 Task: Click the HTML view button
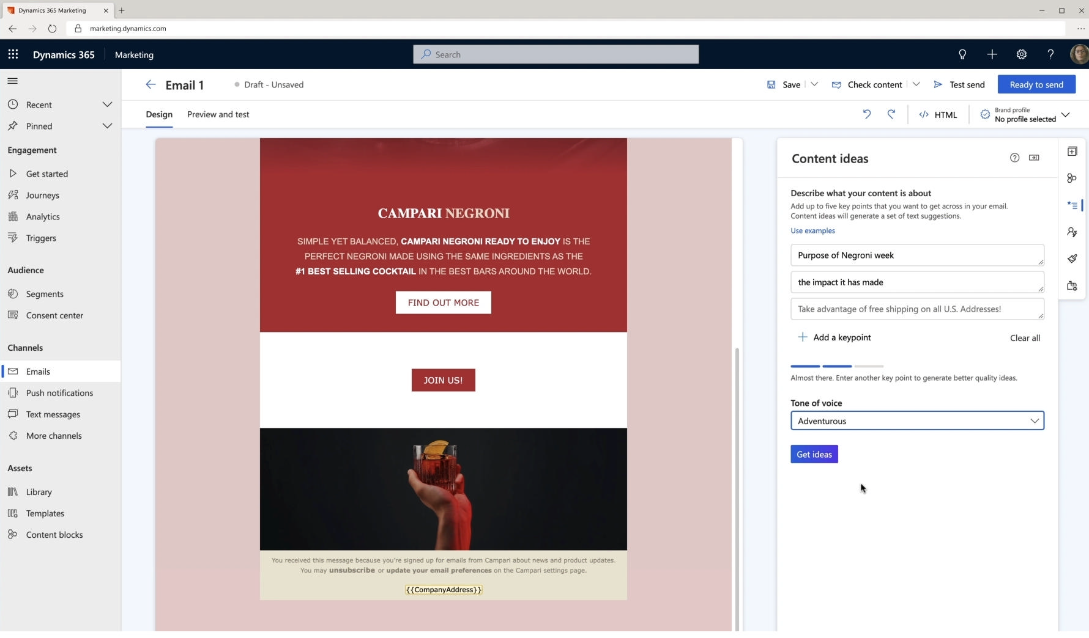(x=938, y=114)
